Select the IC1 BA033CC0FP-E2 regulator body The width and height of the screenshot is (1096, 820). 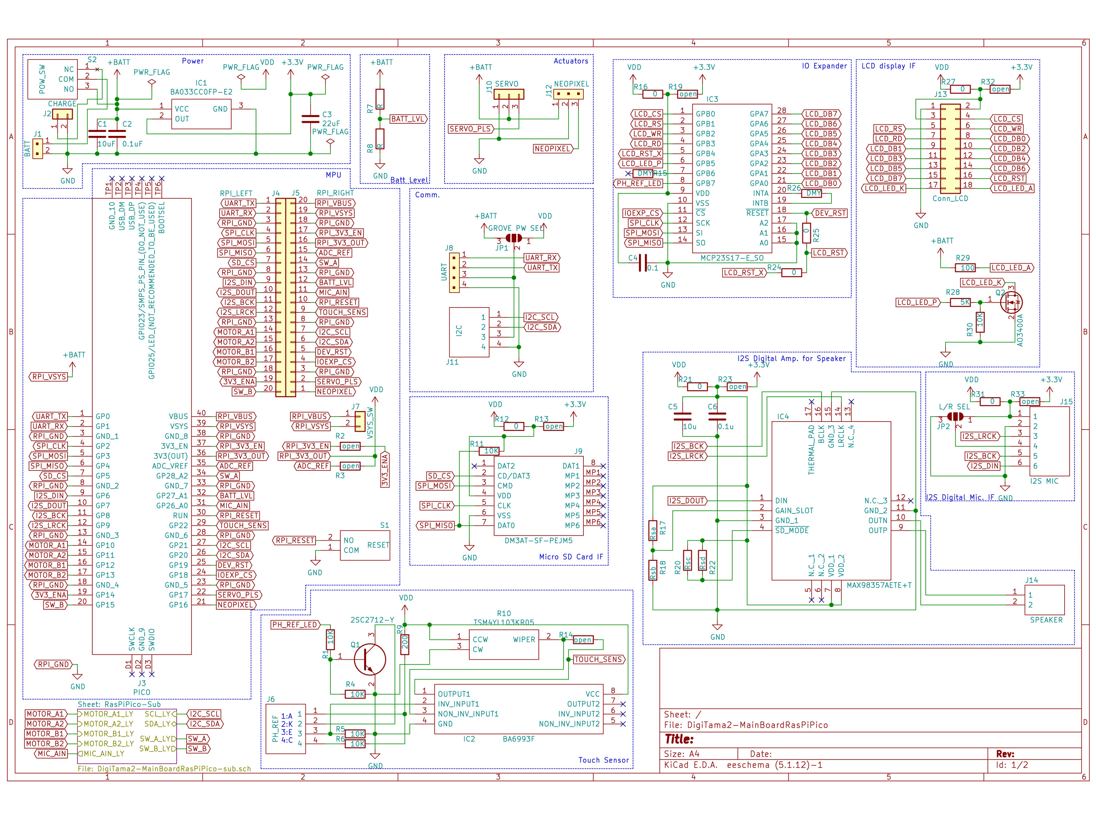pyautogui.click(x=201, y=114)
